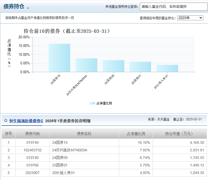Open the 恒生前海短债债券C fund link
Image resolution: width=208 pixels, height=180 pixels.
pos(26,121)
